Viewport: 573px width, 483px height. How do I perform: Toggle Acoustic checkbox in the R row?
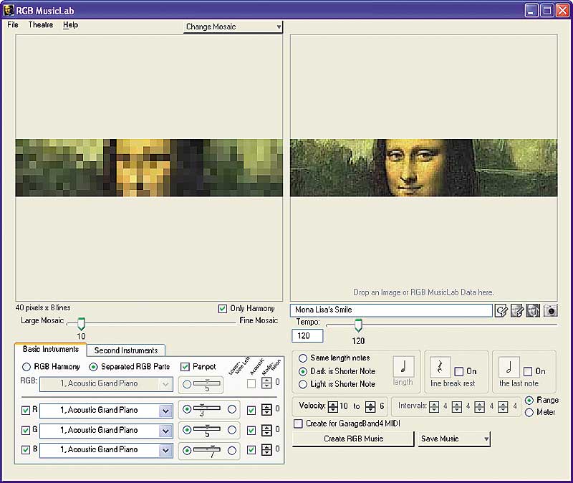pyautogui.click(x=251, y=410)
